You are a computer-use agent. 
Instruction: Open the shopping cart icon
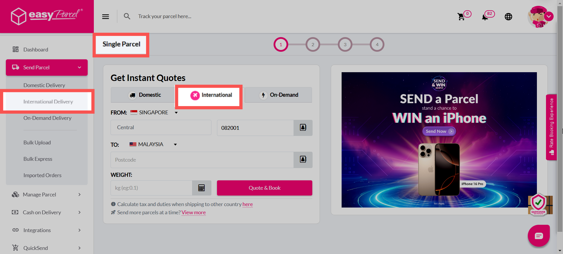pyautogui.click(x=461, y=17)
